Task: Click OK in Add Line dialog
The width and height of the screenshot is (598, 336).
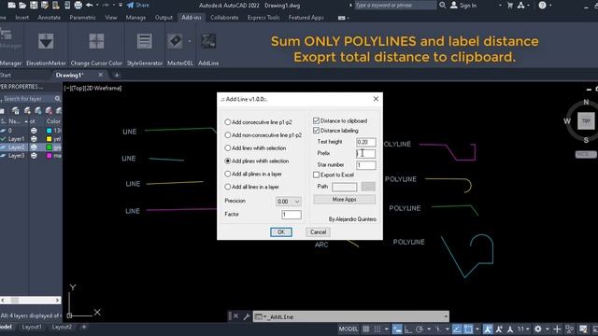Action: [281, 232]
